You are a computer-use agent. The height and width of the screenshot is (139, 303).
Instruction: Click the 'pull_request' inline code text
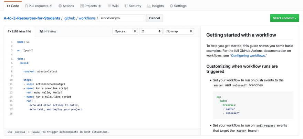[266, 126]
